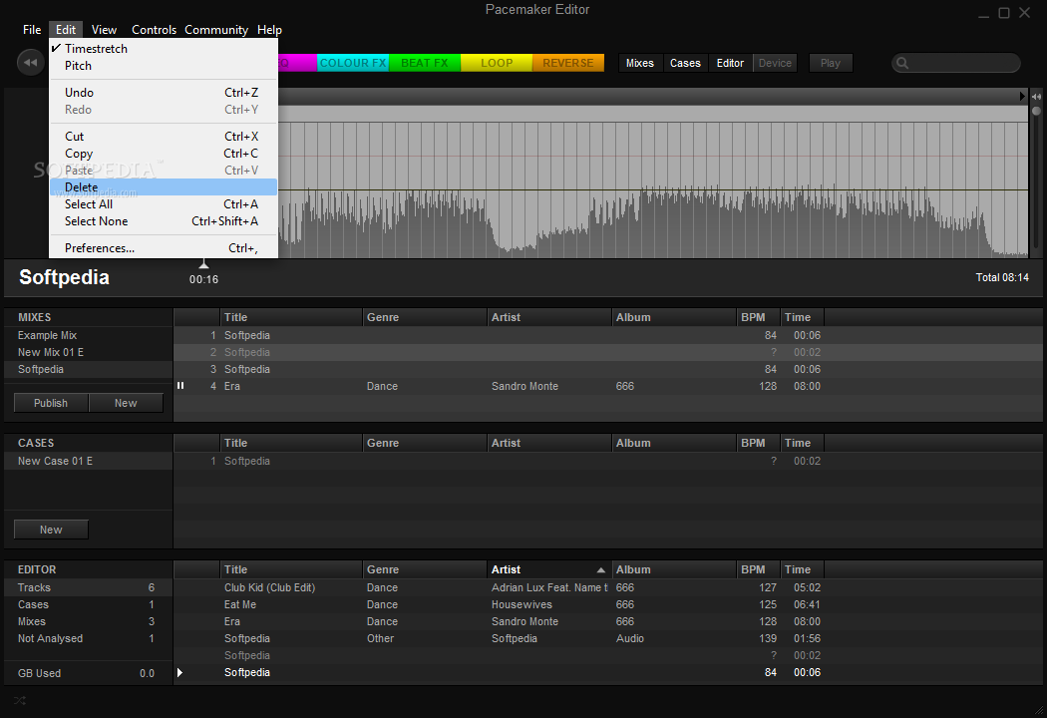Click the shuffle icon at bottom left
Viewport: 1047px width, 718px height.
tap(20, 700)
